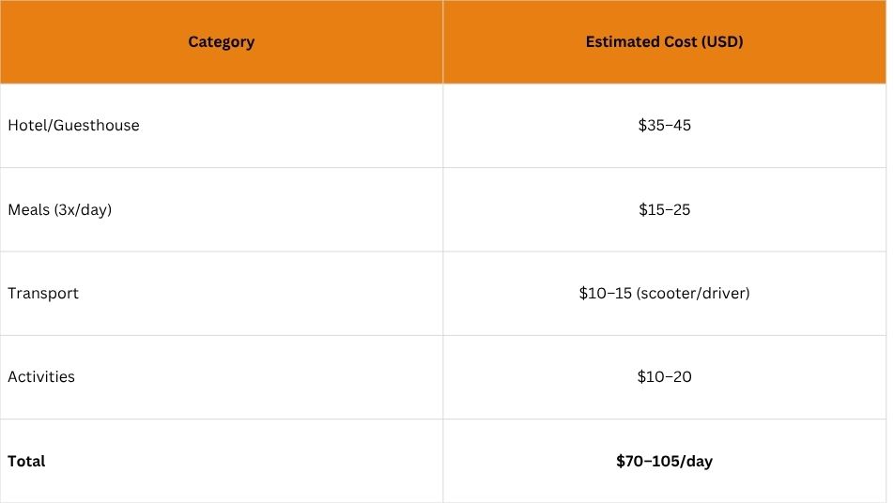Select the $15–25 cost value
The height and width of the screenshot is (503, 894).
664,209
